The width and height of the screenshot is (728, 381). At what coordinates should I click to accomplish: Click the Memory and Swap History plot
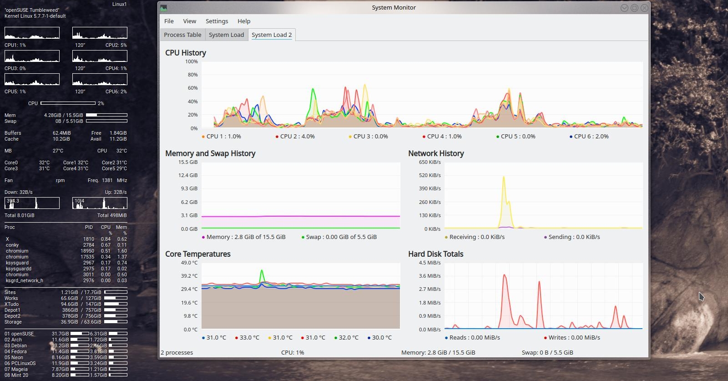click(300, 195)
